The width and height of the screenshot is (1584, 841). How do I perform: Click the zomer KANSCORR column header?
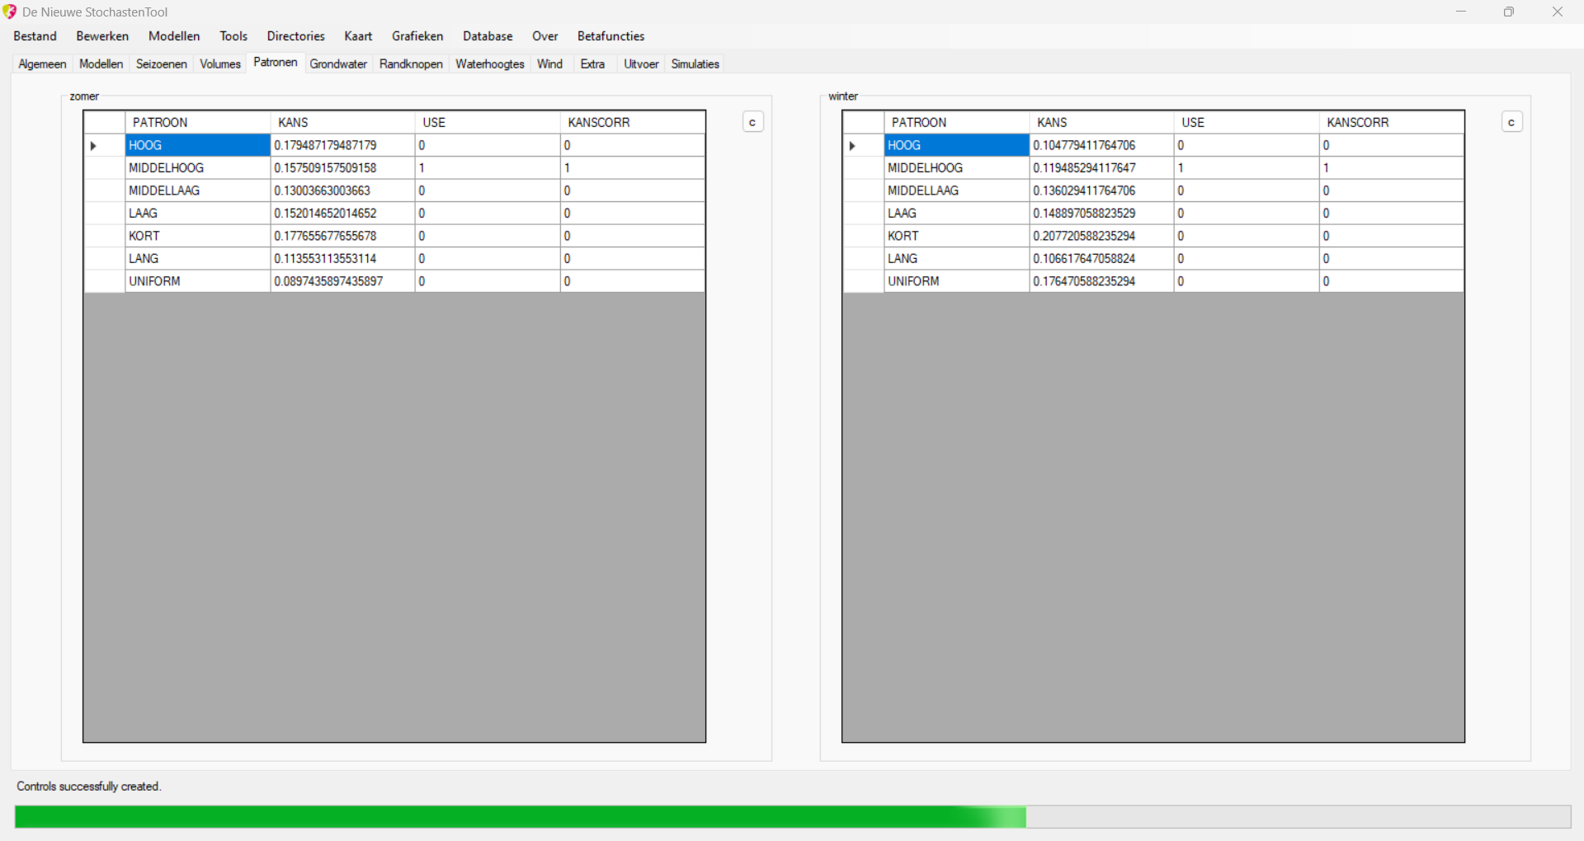tap(633, 122)
